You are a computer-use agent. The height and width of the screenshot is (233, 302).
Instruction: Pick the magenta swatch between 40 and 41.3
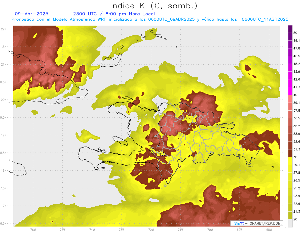click(x=290, y=91)
